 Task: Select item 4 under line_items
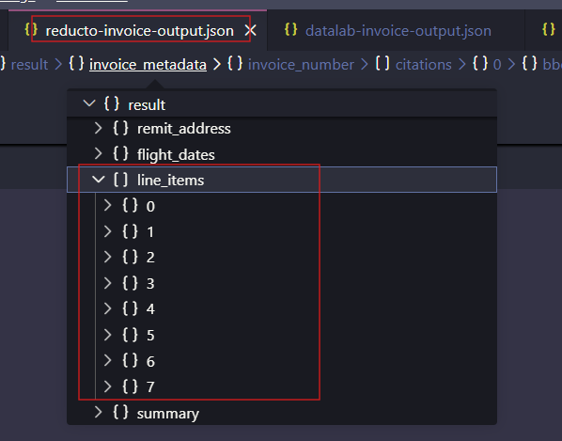point(150,309)
